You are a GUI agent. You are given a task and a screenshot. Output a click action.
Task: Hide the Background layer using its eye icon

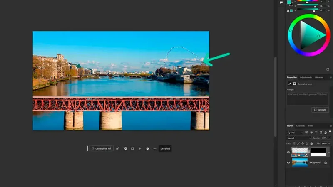288,163
